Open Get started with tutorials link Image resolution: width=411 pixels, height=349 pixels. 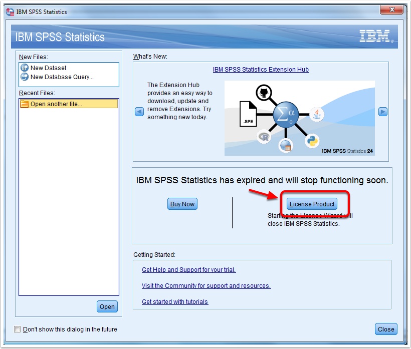[175, 301]
